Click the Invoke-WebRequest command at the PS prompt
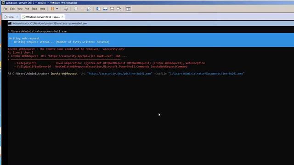The width and height of the screenshot is (294, 165). [64, 74]
